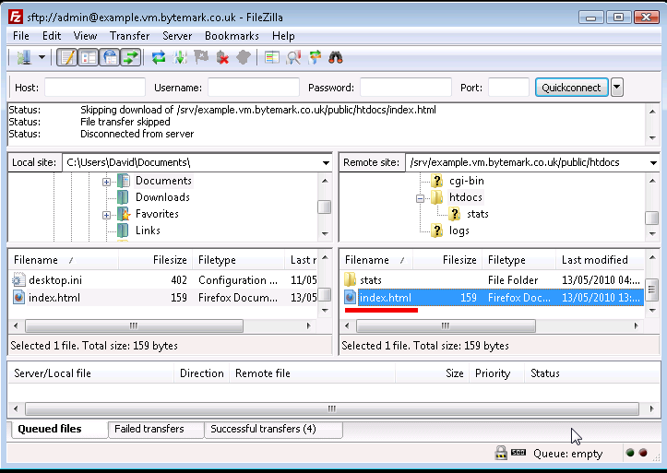Click the speed limits indicator in status bar
The image size is (667, 473).
click(x=518, y=452)
